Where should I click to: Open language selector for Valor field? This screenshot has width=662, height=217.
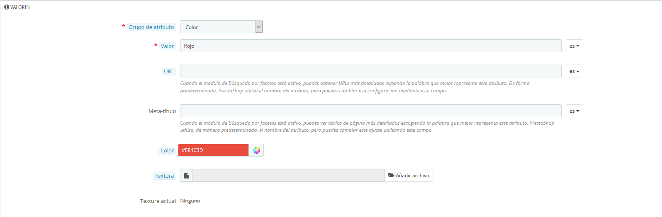tap(574, 46)
